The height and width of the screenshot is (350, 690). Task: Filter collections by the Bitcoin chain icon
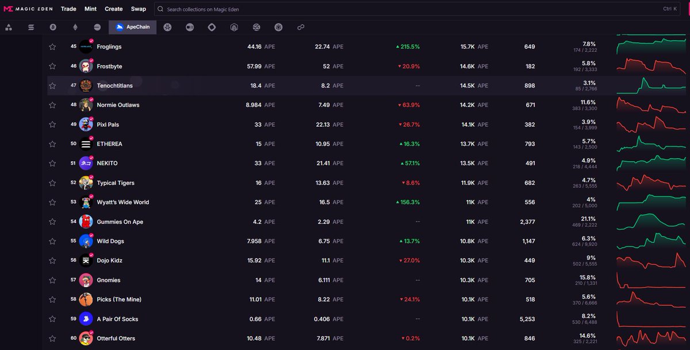pos(52,27)
